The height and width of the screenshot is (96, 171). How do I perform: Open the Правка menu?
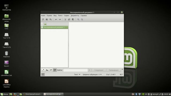coord(49,15)
